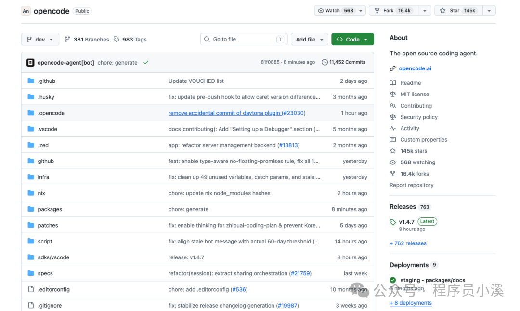The height and width of the screenshot is (311, 520).
Task: Click the specs folder icon
Action: point(31,273)
